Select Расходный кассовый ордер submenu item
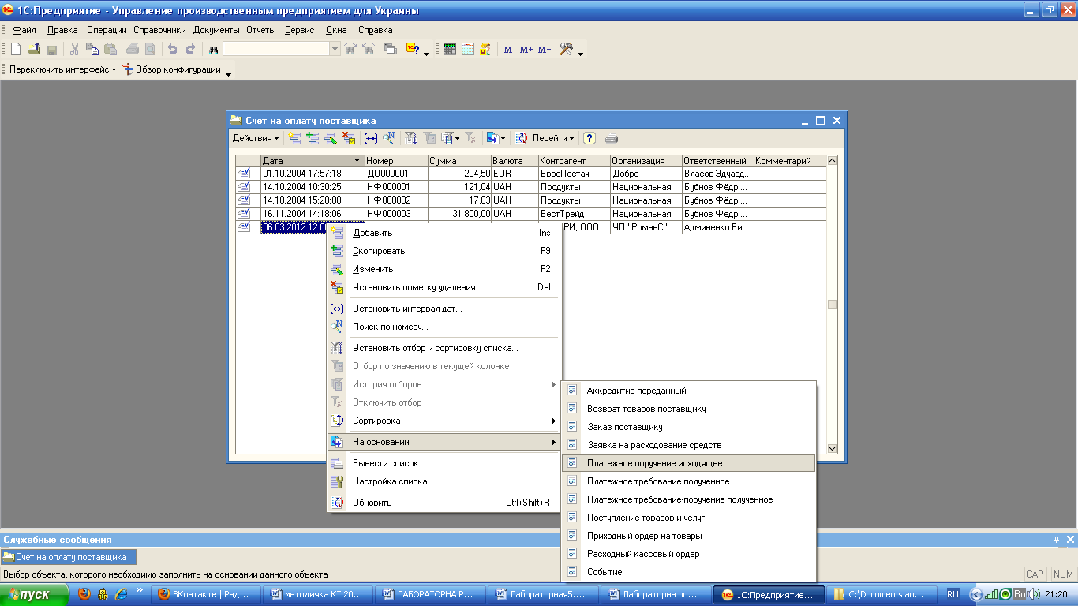This screenshot has width=1078, height=606. pyautogui.click(x=688, y=554)
